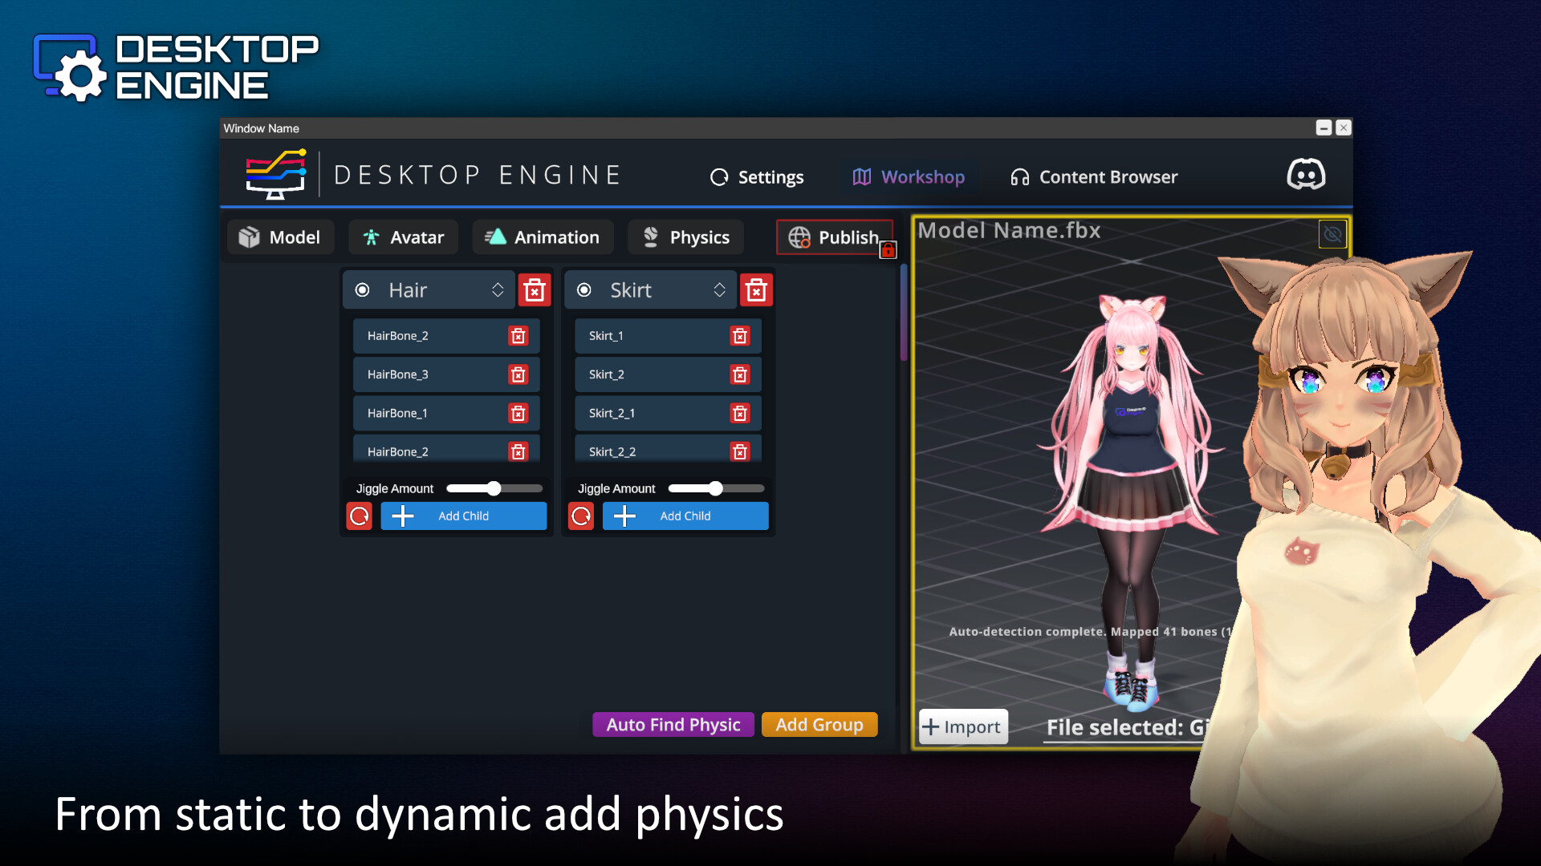Viewport: 1541px width, 866px height.
Task: Remove HairBone_3 with its trash icon
Action: (x=518, y=374)
